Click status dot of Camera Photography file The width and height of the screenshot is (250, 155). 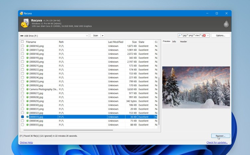pyautogui.click(x=28, y=89)
